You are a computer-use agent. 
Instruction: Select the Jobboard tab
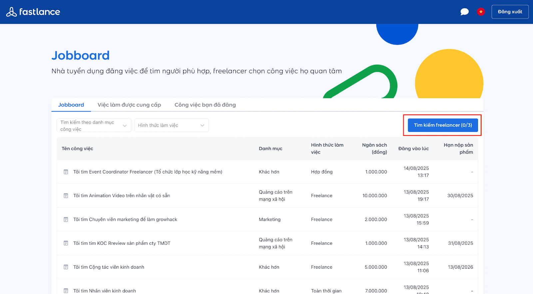click(x=71, y=105)
